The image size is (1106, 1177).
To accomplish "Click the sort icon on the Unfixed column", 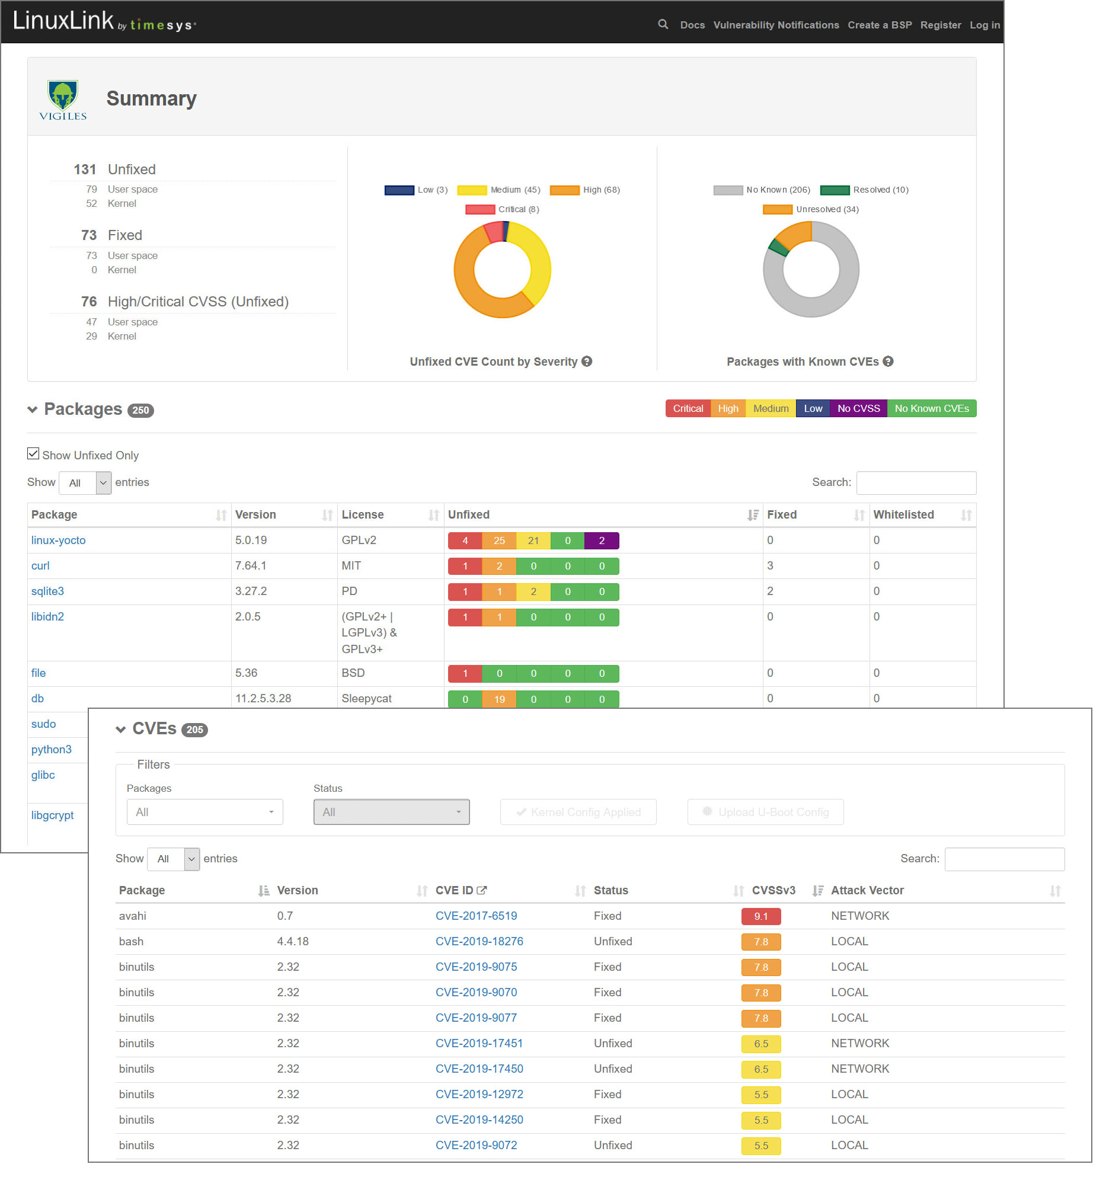I will 753,515.
